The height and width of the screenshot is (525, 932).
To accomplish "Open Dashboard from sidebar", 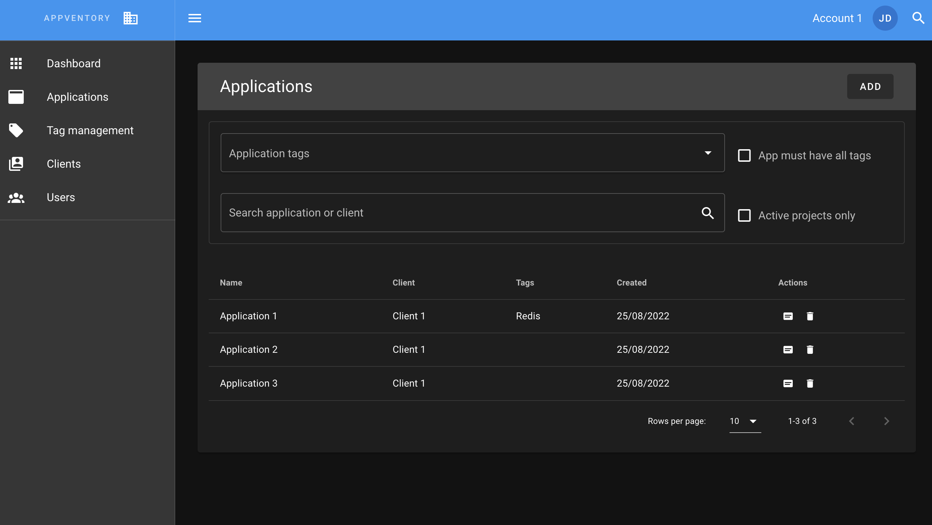I will tap(73, 63).
